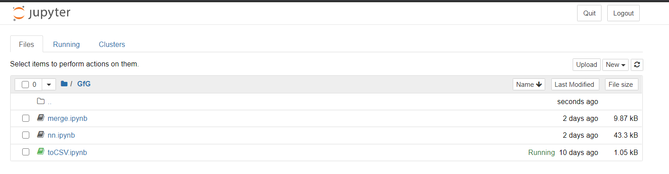This screenshot has height=174, width=669.
Task: Click the merge.ipynb notebook icon
Action: (x=41, y=118)
